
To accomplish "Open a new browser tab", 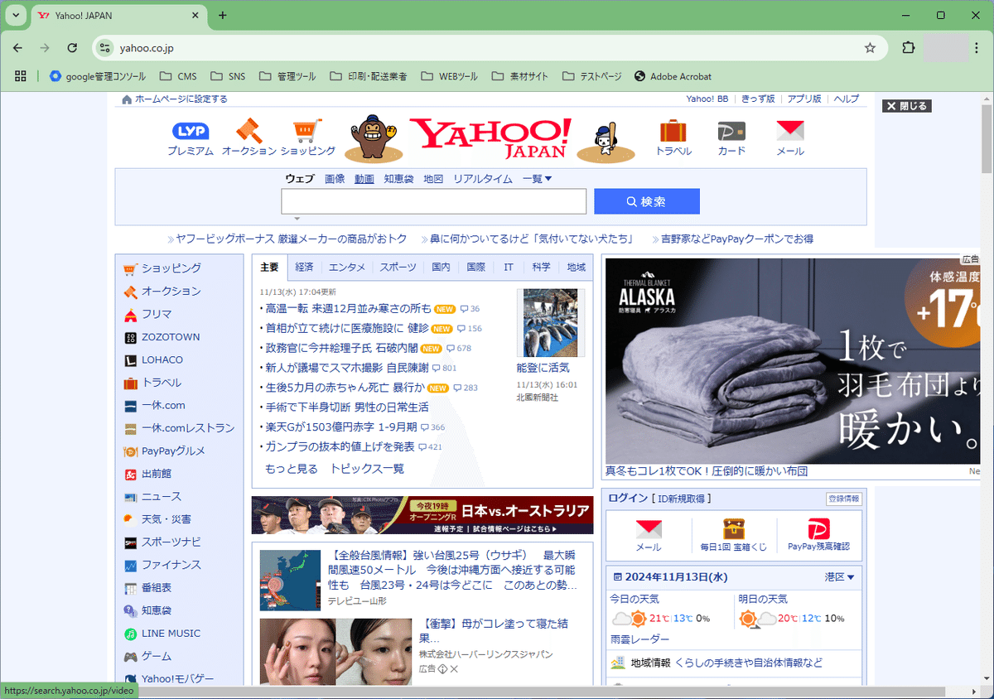I will [222, 16].
